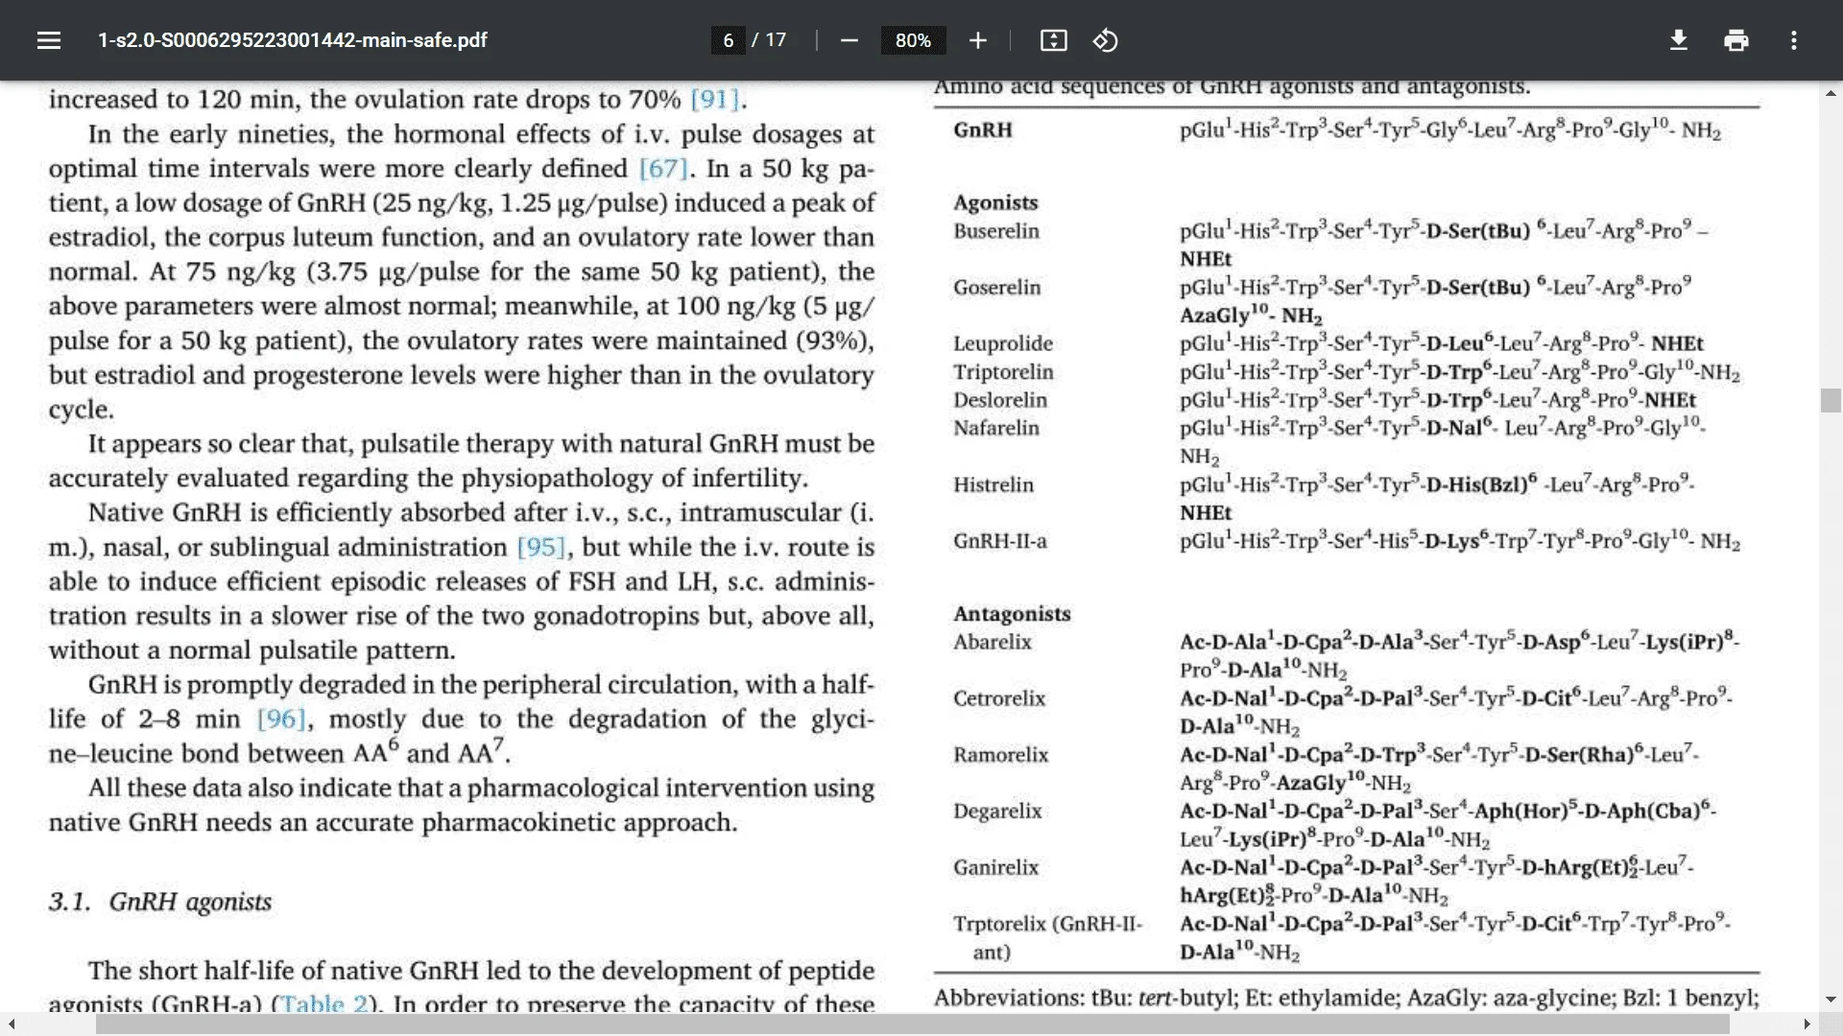The height and width of the screenshot is (1036, 1843).
Task: Click the zoom in plus button
Action: pyautogui.click(x=977, y=40)
